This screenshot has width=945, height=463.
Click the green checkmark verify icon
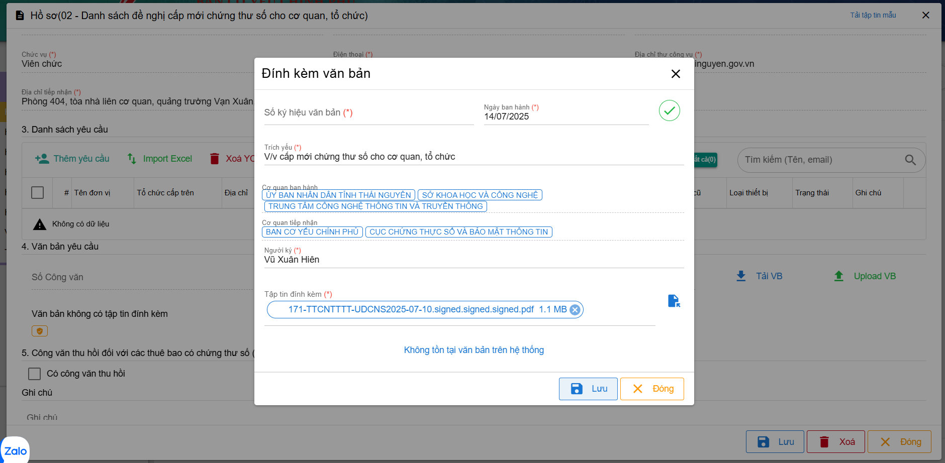(x=669, y=110)
